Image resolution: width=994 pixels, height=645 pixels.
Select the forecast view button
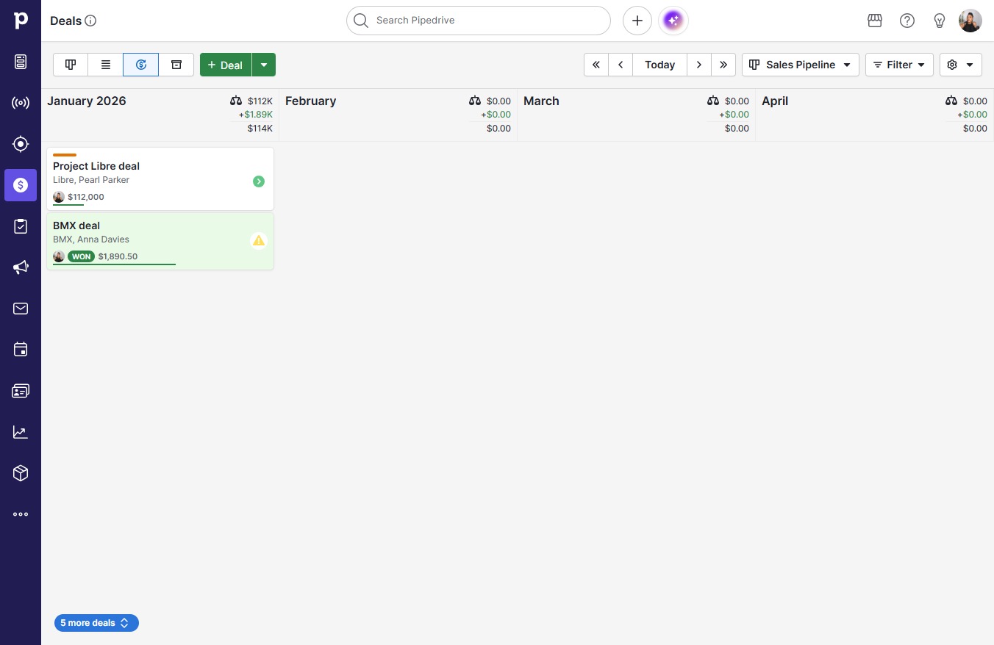141,65
